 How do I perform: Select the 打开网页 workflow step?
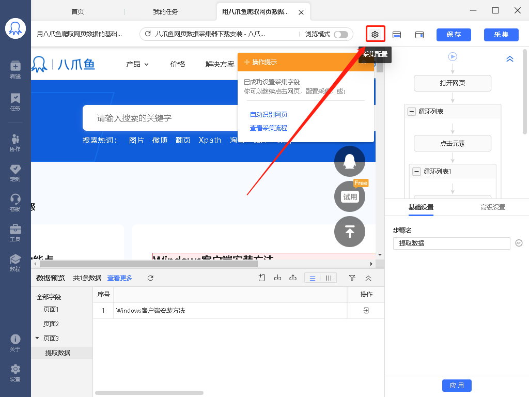[x=453, y=83]
